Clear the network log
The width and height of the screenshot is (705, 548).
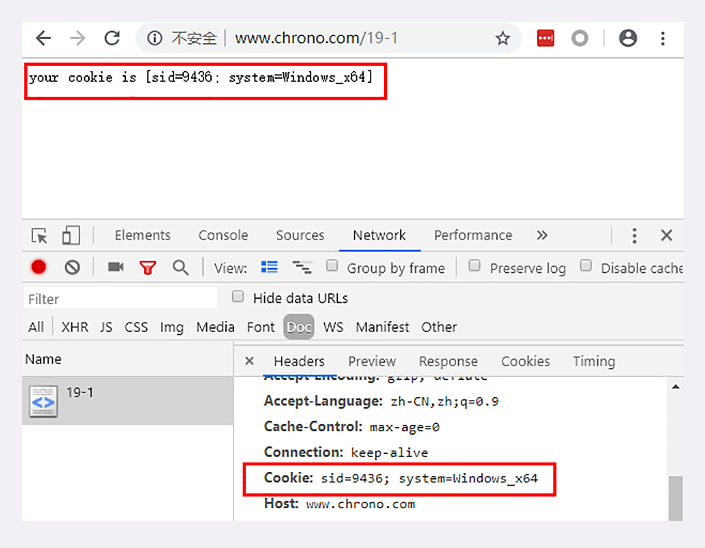click(72, 267)
